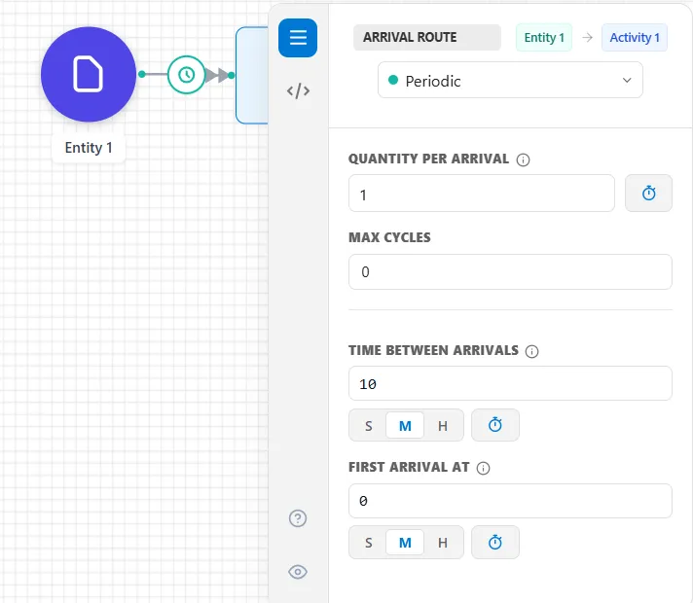Show info for First Arrival At
Viewport: 693px width, 603px height.
483,468
